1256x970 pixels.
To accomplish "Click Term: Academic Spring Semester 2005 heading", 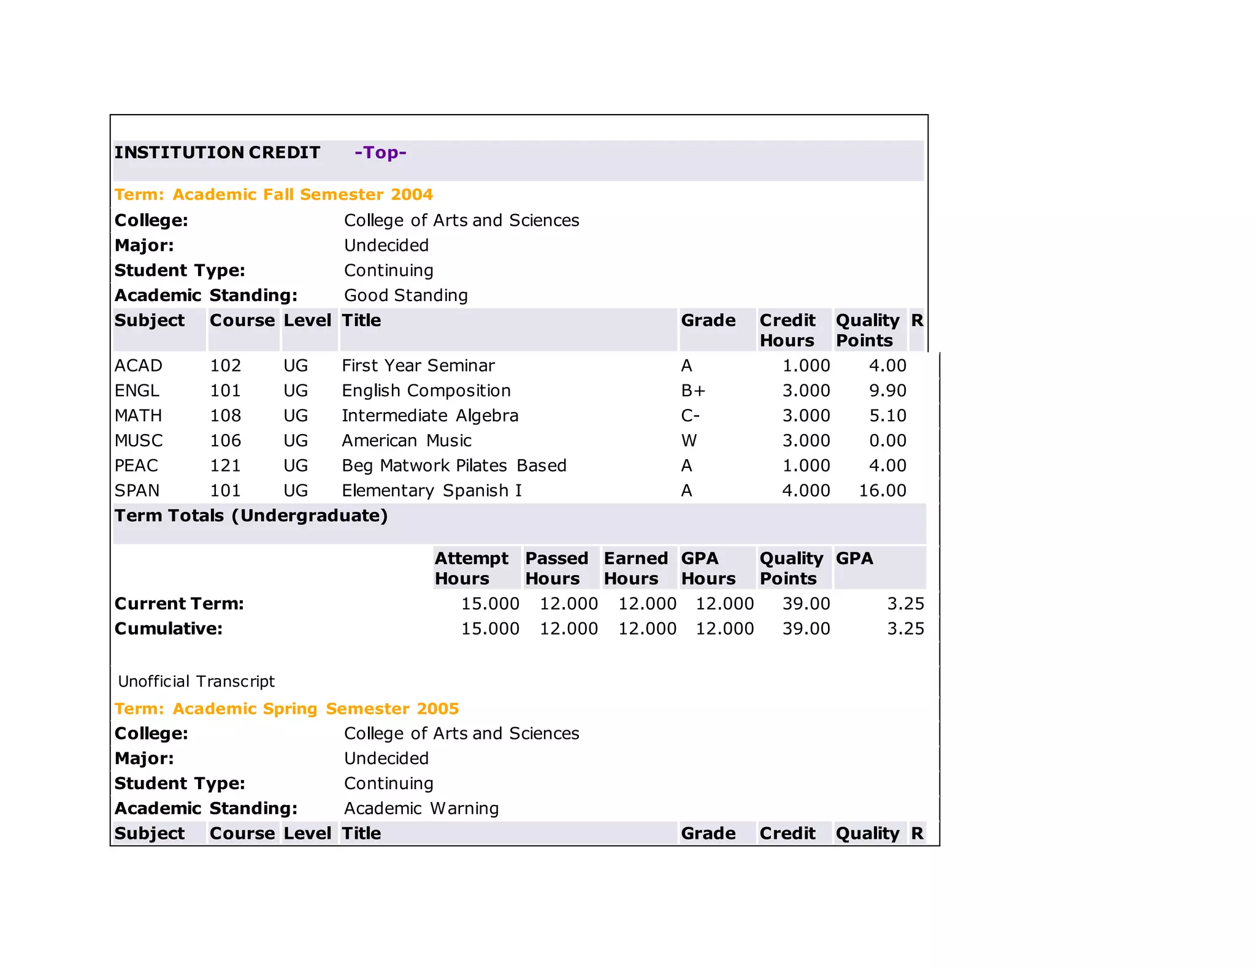I will (286, 709).
